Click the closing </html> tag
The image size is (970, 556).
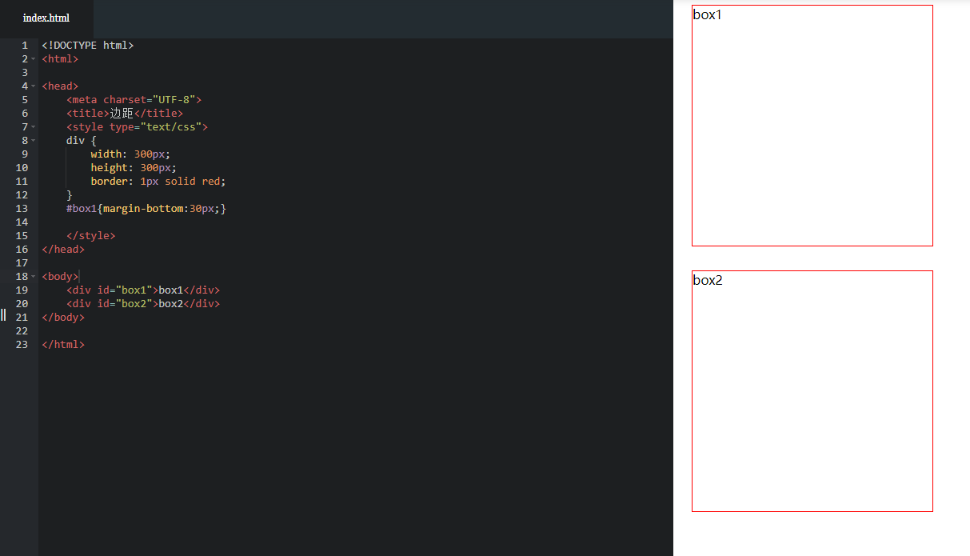[63, 345]
